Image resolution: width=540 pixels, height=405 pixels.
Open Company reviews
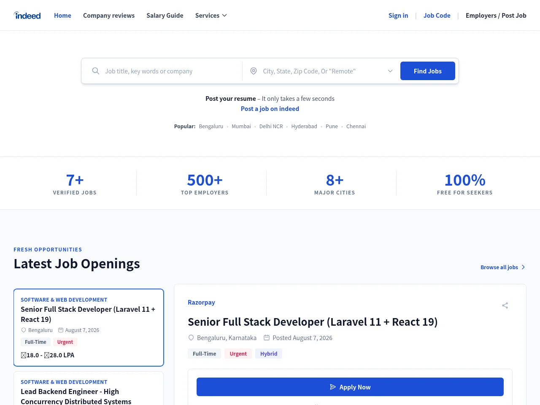(x=109, y=16)
